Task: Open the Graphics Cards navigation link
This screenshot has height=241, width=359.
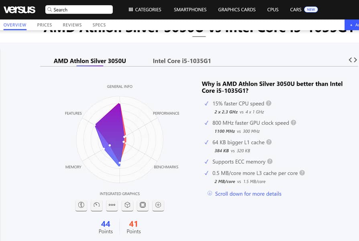Action: [x=237, y=10]
